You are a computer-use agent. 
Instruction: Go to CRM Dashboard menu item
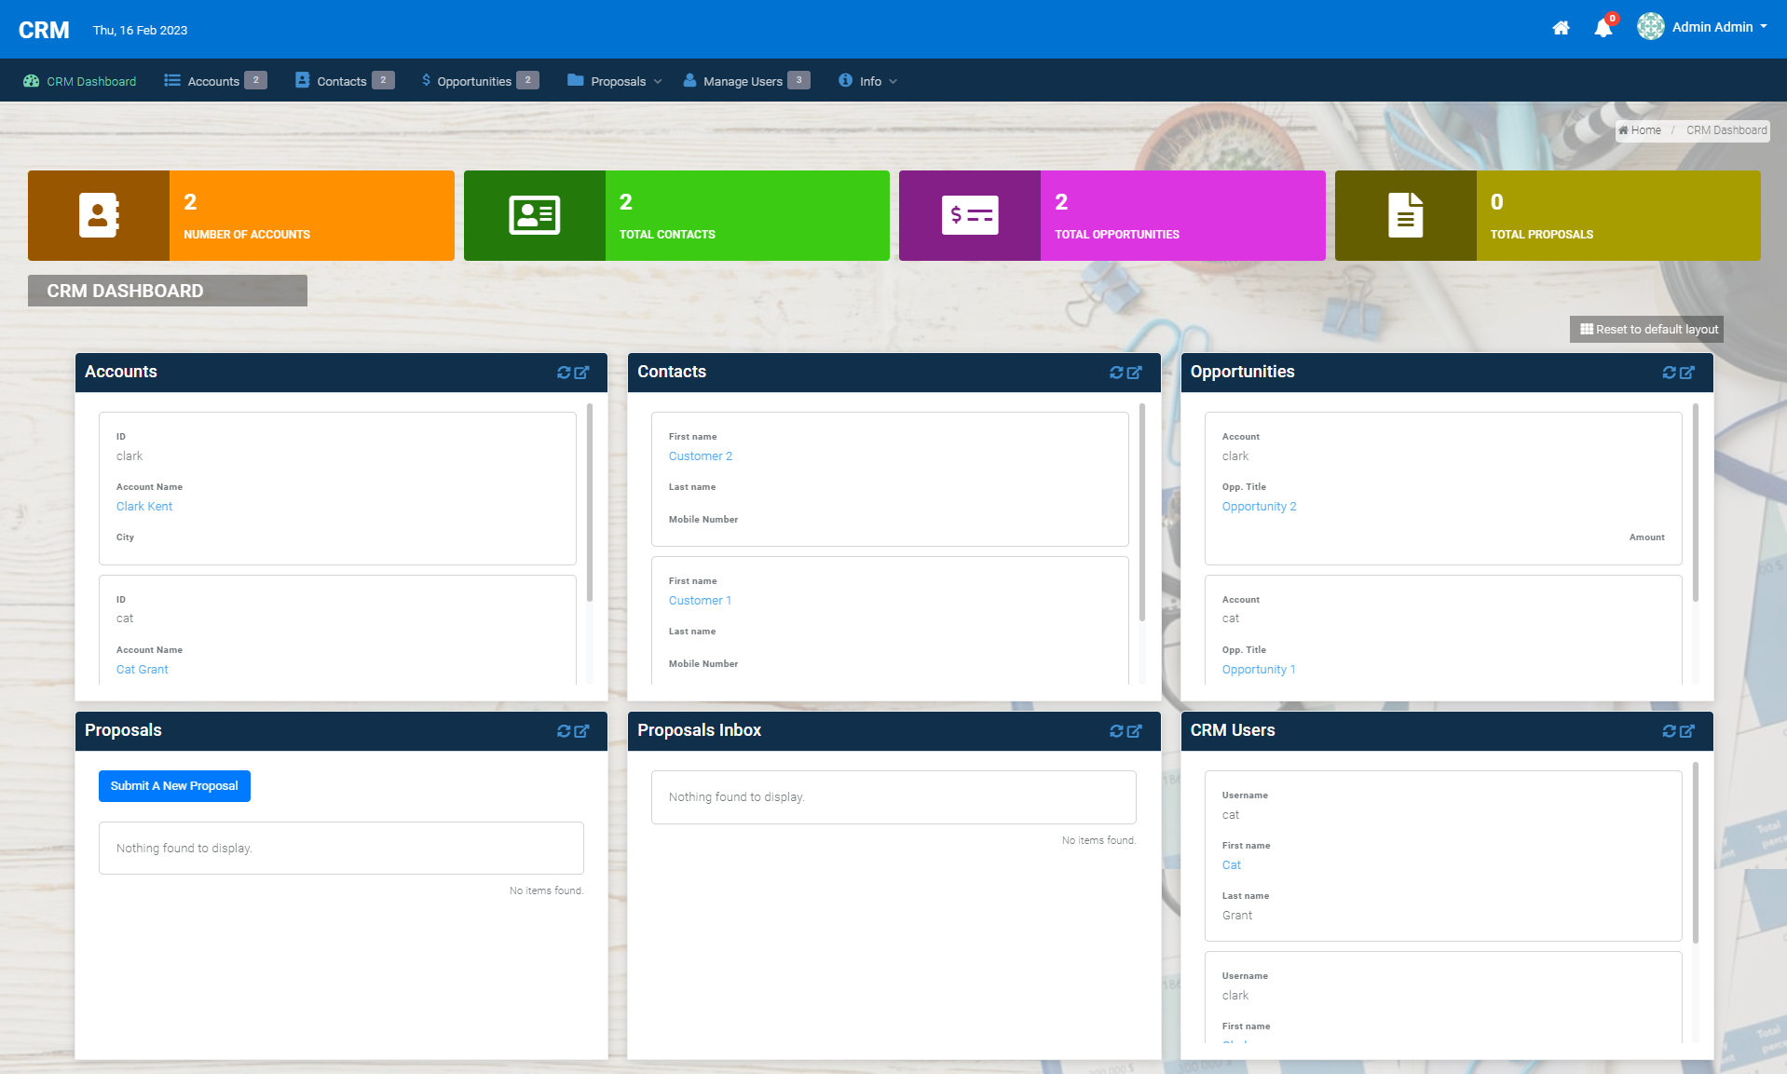pyautogui.click(x=80, y=81)
